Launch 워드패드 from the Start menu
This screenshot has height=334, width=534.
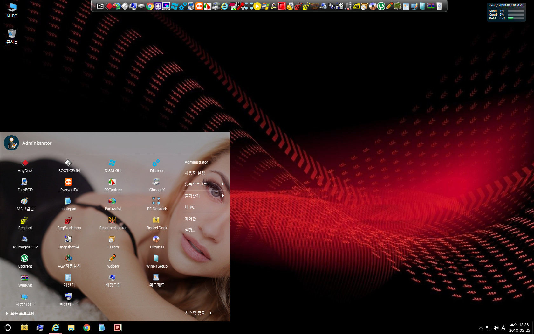157,281
